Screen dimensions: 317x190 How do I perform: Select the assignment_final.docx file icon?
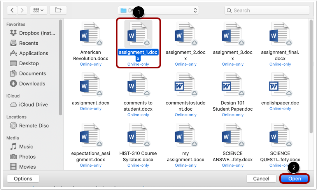tap(280, 34)
